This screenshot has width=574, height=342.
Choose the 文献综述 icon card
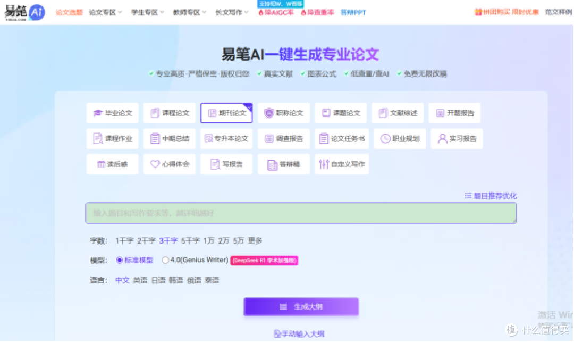point(398,113)
